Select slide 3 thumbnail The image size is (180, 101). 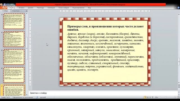point(14,21)
